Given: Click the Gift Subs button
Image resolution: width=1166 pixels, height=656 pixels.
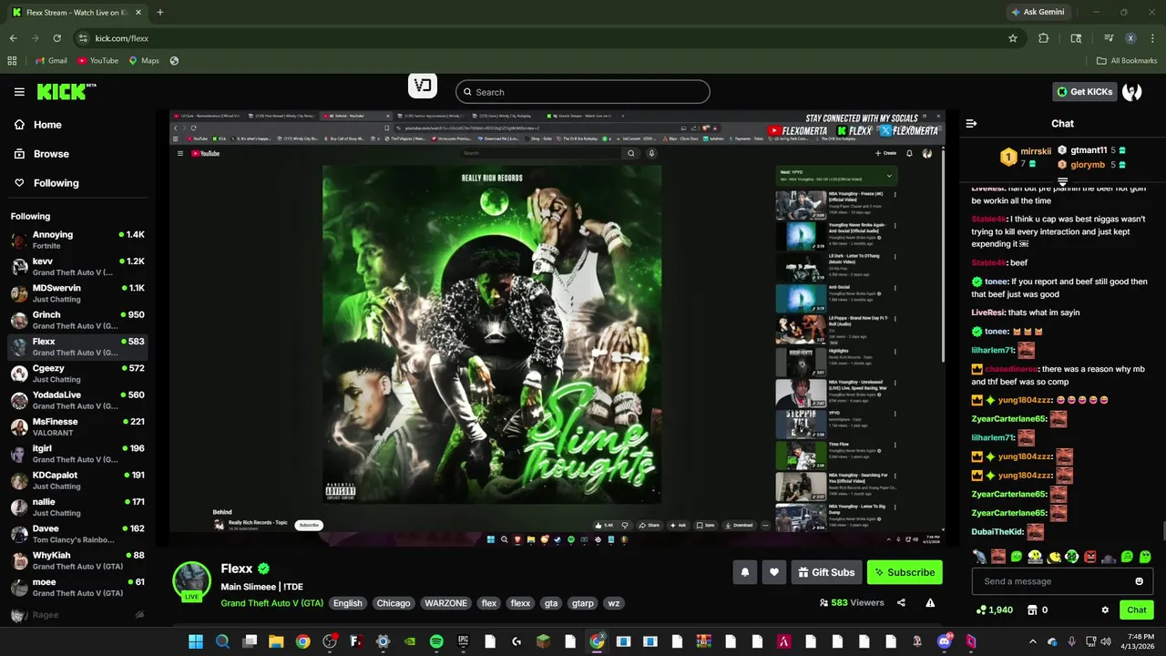Looking at the screenshot, I should (x=826, y=572).
